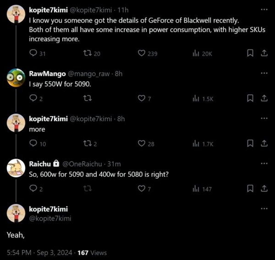Open the @mango_raw handle link
275x260 pixels.
[x=89, y=73]
